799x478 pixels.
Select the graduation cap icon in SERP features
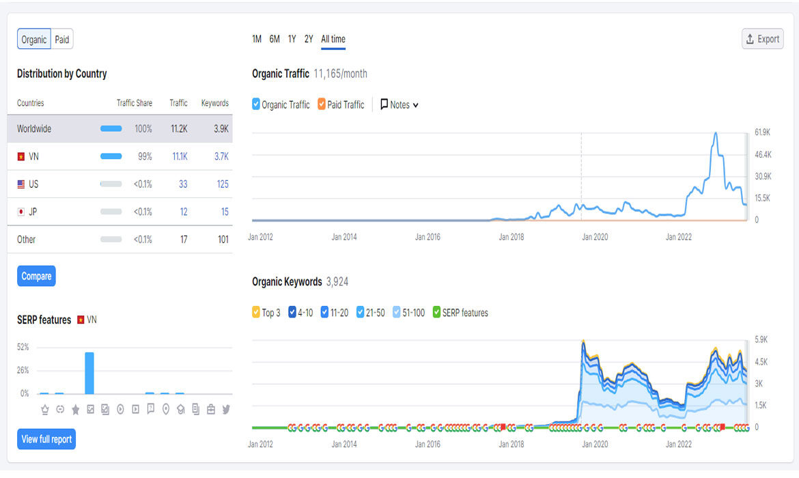pos(181,409)
